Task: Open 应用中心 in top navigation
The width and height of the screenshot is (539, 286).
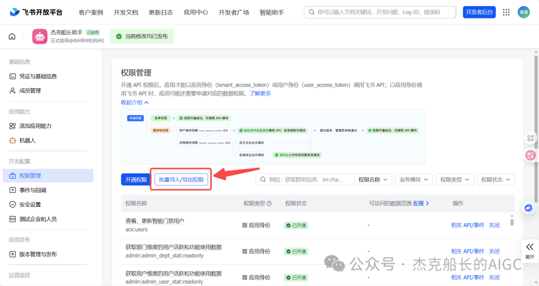Action: point(196,12)
